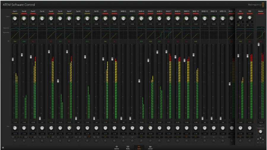The height and width of the screenshot is (150, 267).
Task: Click the Cam7 pan knob
Action: [69, 128]
